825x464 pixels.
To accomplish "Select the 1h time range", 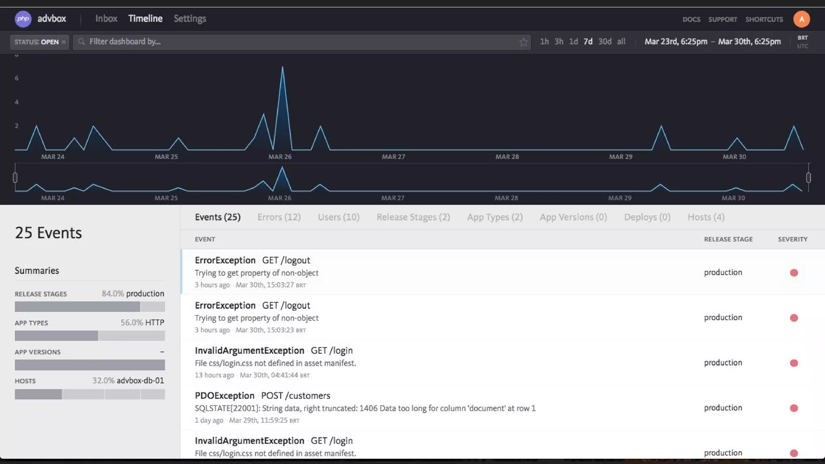I will 544,41.
